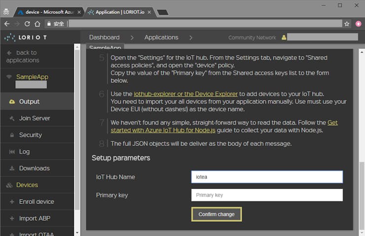
Task: Click the browser forward arrow
Action: click(x=17, y=24)
